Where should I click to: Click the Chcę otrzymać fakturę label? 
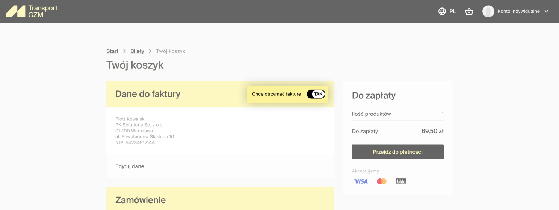coord(276,94)
